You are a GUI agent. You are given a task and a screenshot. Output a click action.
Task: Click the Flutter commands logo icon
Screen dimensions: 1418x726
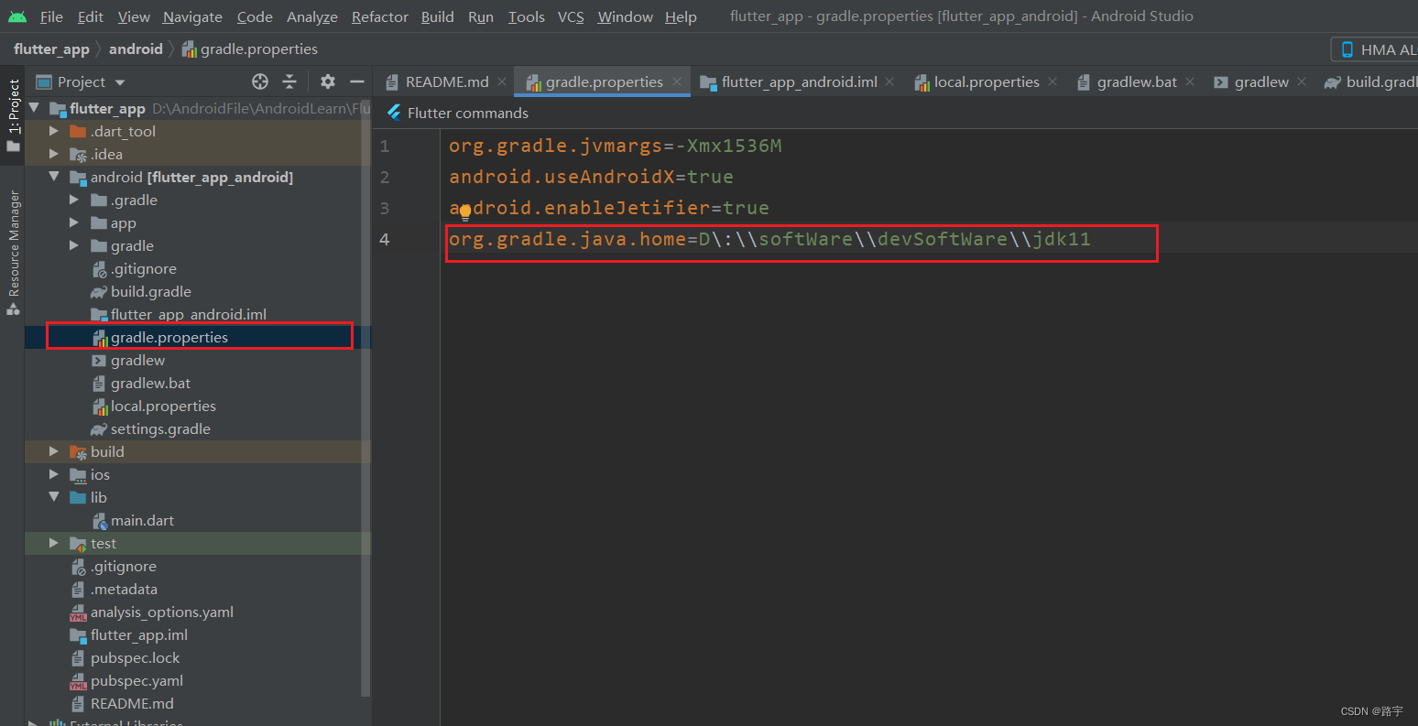pos(394,113)
